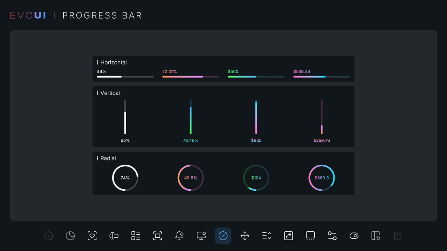The width and height of the screenshot is (447, 251).
Task: Click the EVOUI logo text
Action: click(28, 15)
